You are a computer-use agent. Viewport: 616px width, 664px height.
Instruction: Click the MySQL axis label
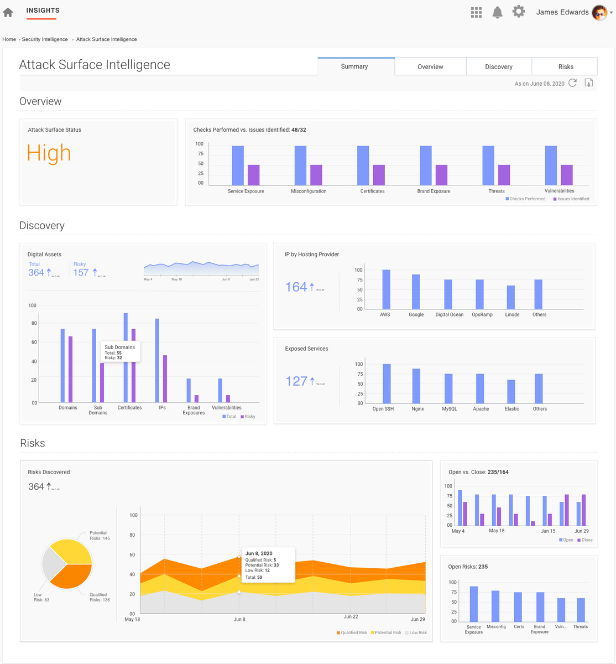(x=449, y=408)
